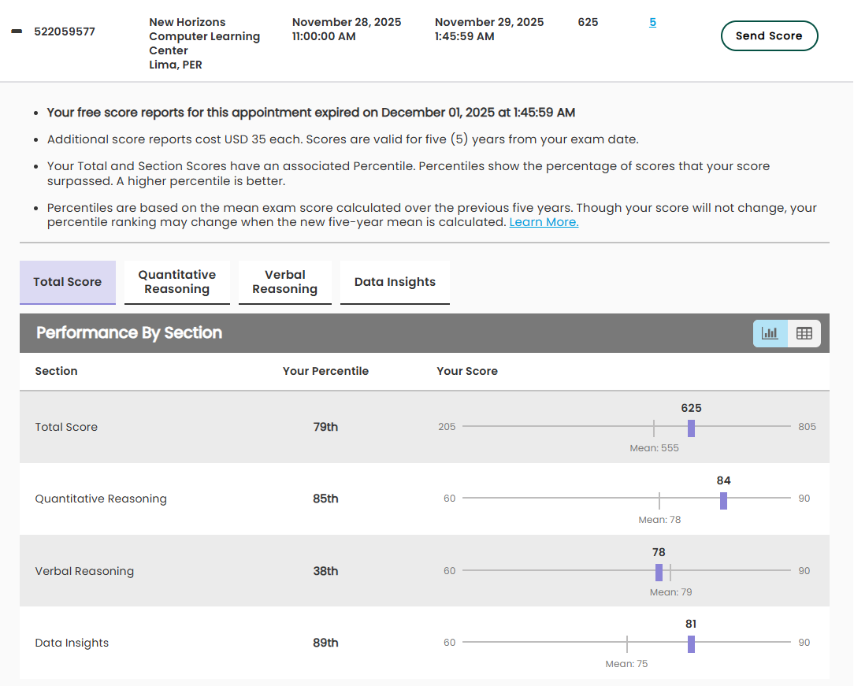The width and height of the screenshot is (854, 686).
Task: Click the 84 Quantitative Reasoning score marker
Action: point(723,500)
